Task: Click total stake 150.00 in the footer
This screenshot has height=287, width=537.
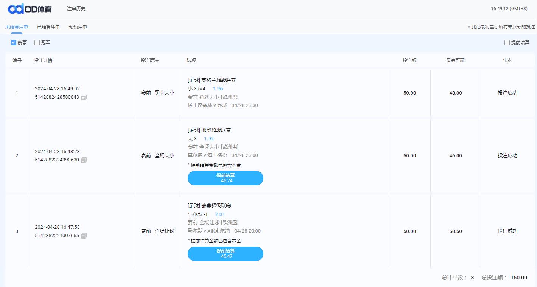Action: click(519, 278)
